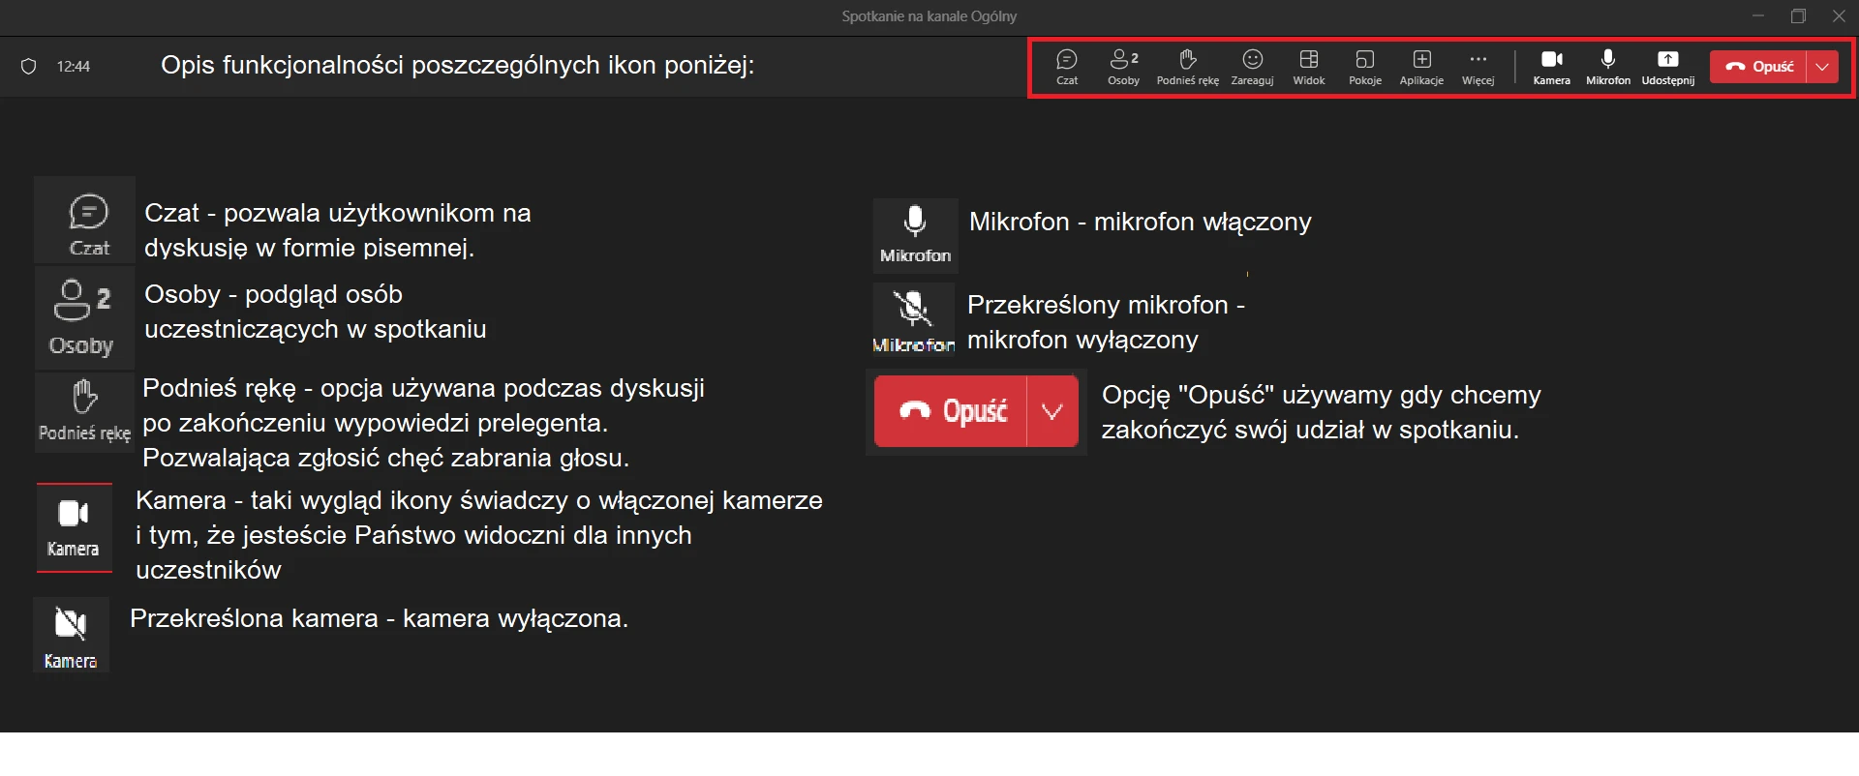
Task: Open Pokoje breakout rooms
Action: click(x=1364, y=67)
